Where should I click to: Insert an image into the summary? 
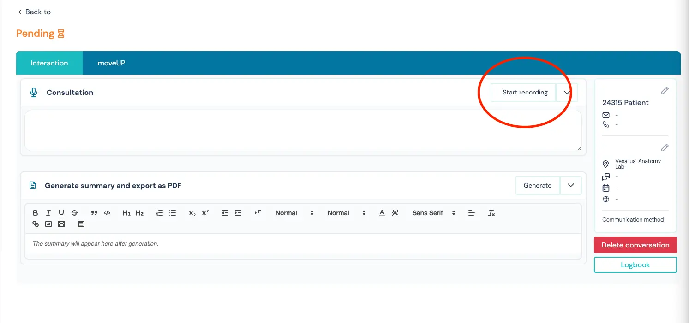48,224
